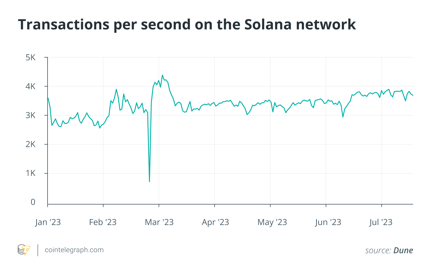Viewport: 431px width, 274px height.
Task: Select the May '23 axis label
Action: (x=272, y=222)
